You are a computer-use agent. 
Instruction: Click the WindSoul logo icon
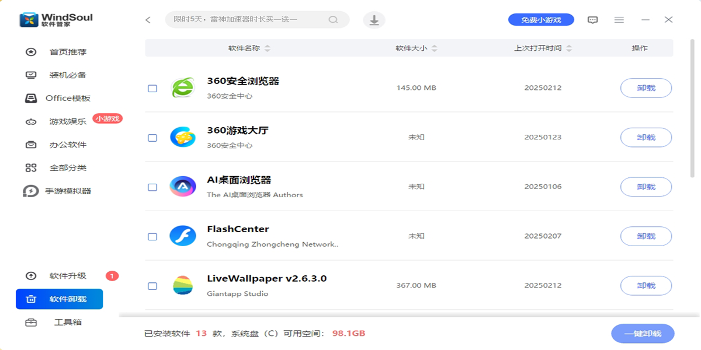click(x=29, y=20)
